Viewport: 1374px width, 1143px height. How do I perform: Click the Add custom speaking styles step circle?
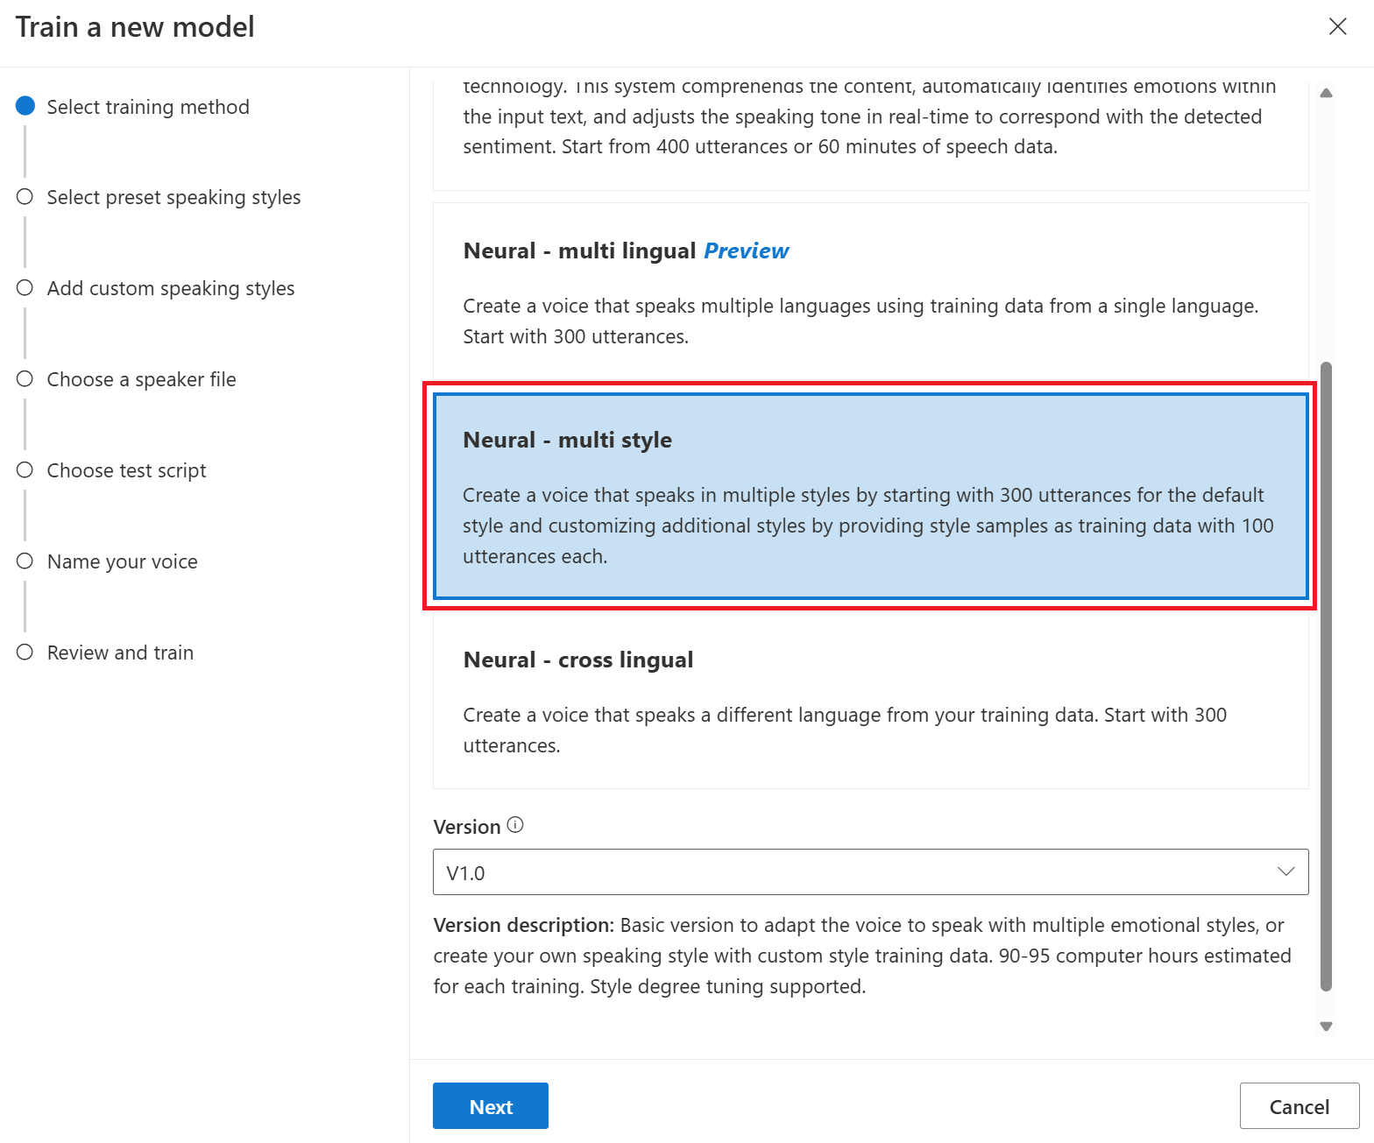(25, 288)
